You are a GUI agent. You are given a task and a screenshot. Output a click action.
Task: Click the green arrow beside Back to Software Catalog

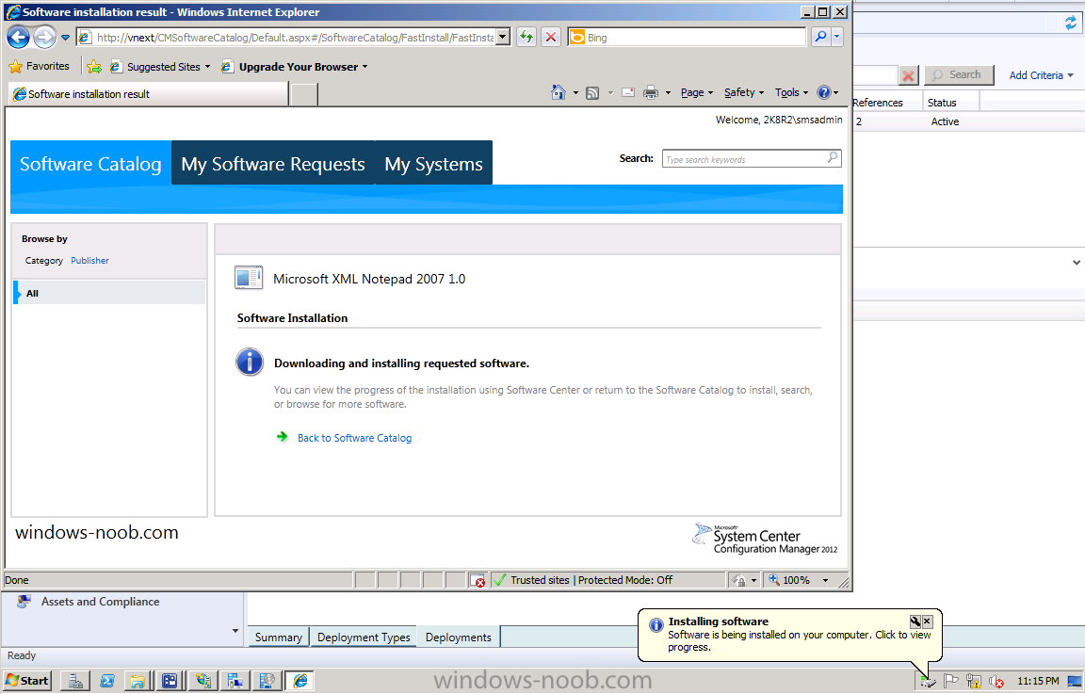[x=283, y=437]
